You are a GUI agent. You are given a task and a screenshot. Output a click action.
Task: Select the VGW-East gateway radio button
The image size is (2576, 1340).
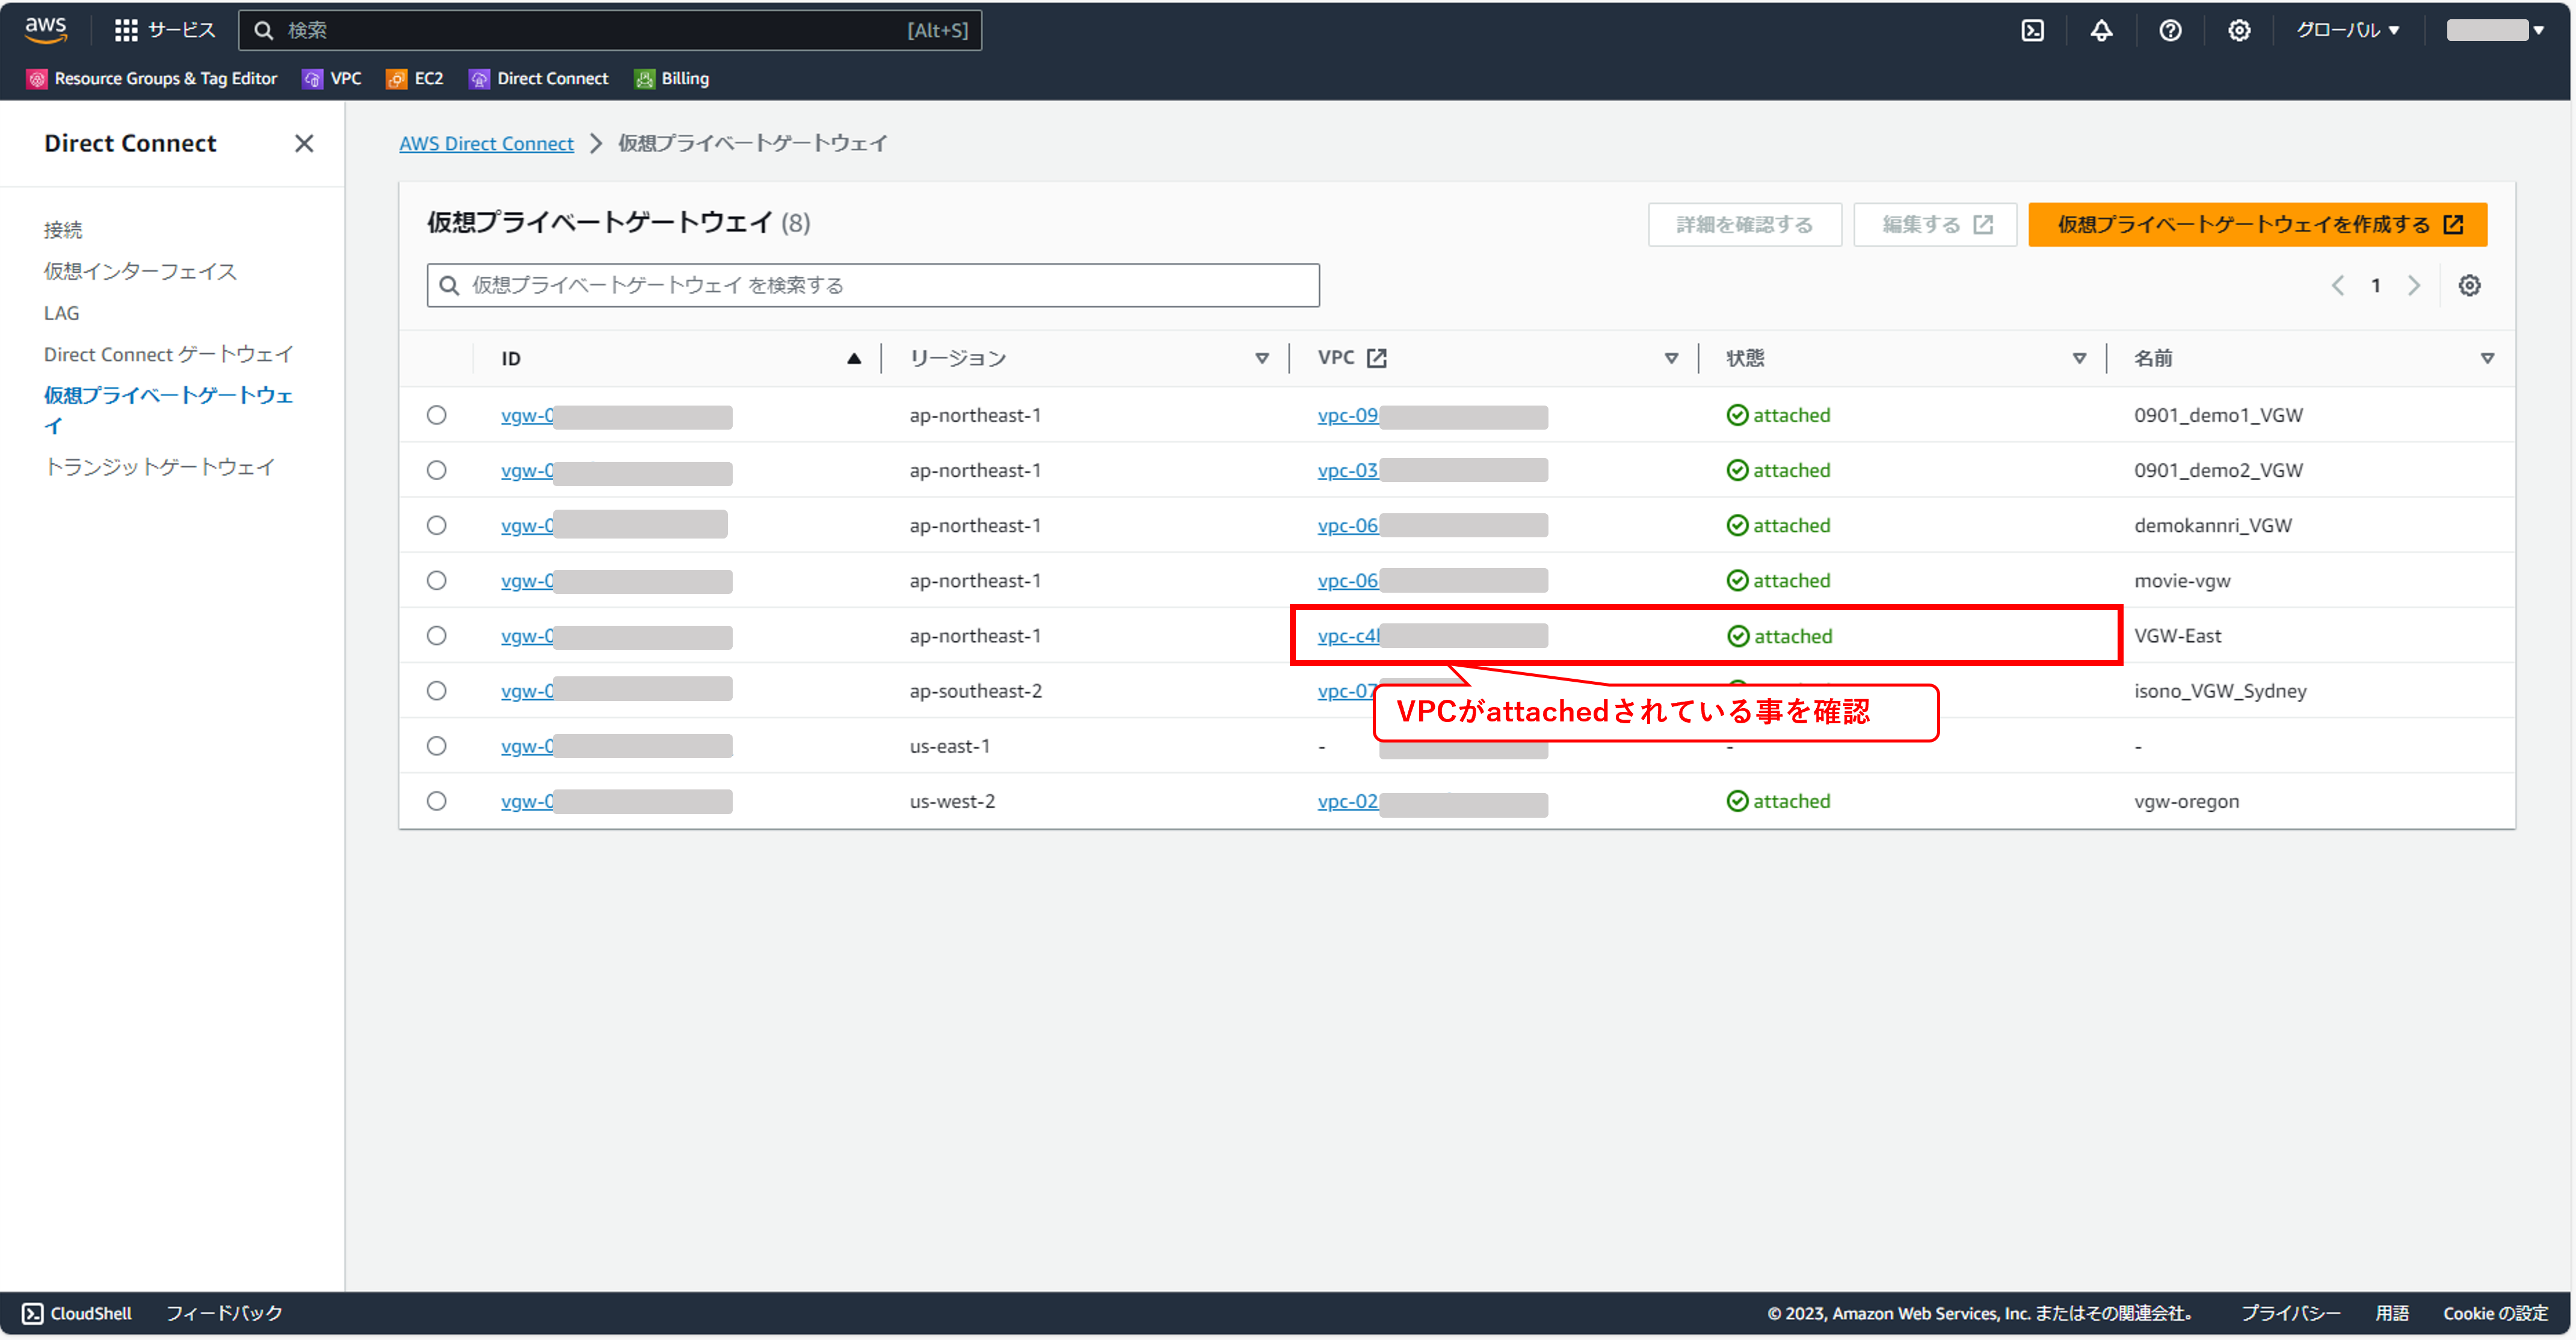(437, 636)
